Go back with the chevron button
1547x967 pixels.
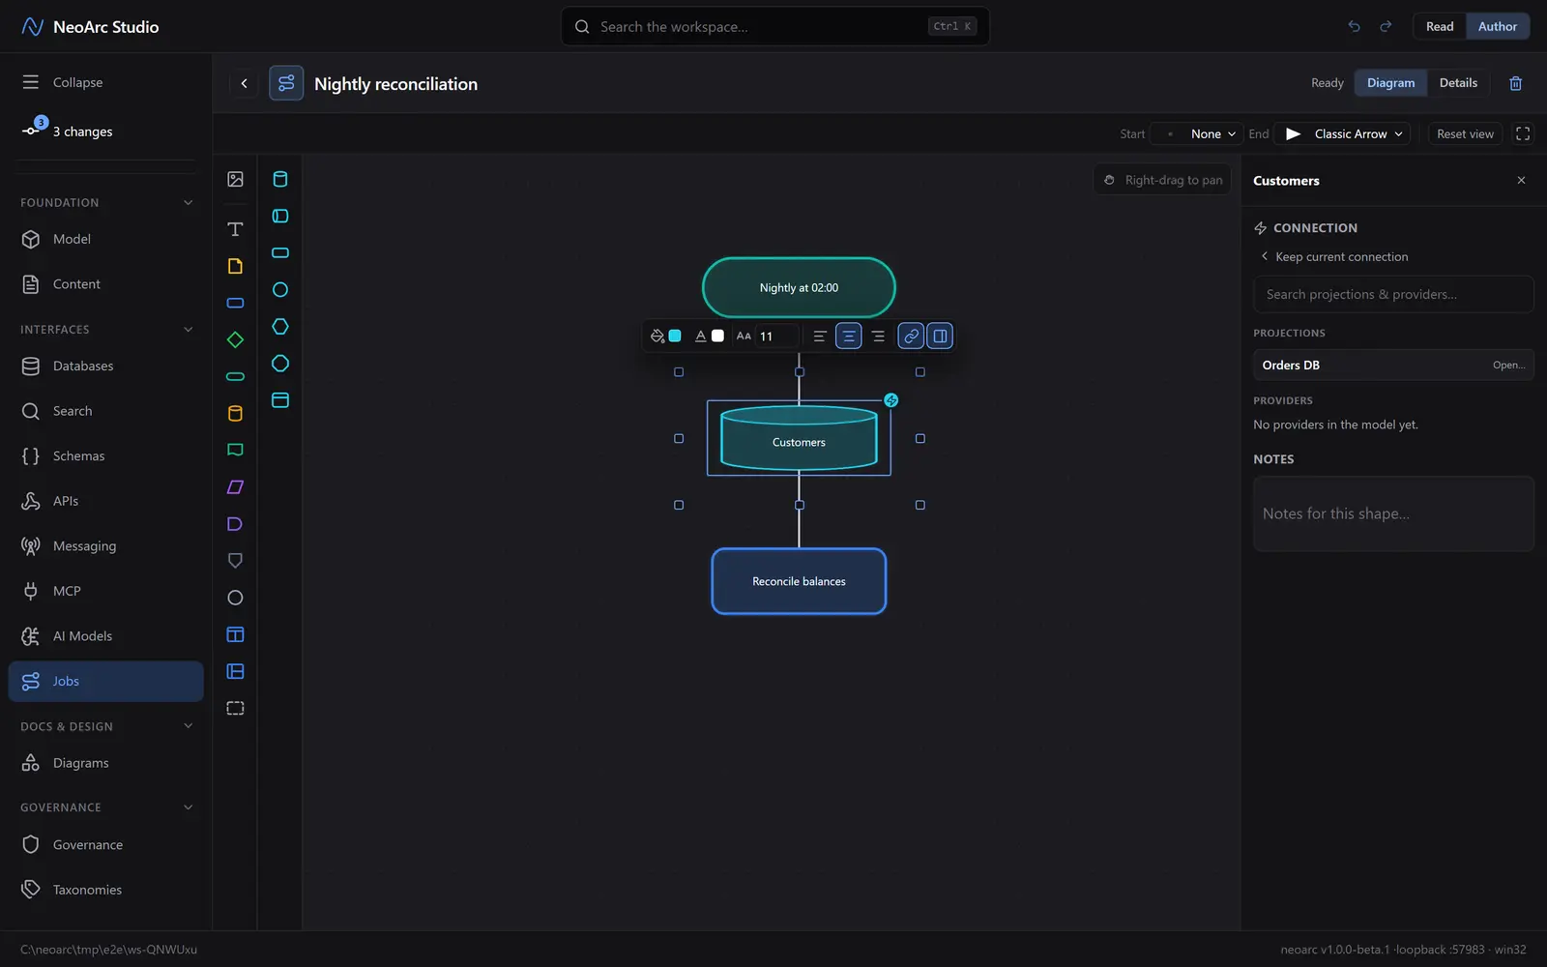244,83
